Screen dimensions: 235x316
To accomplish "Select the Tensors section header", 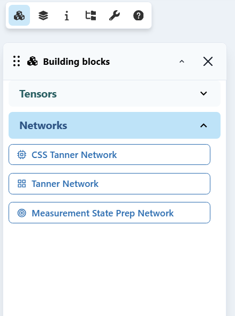I will coord(115,94).
